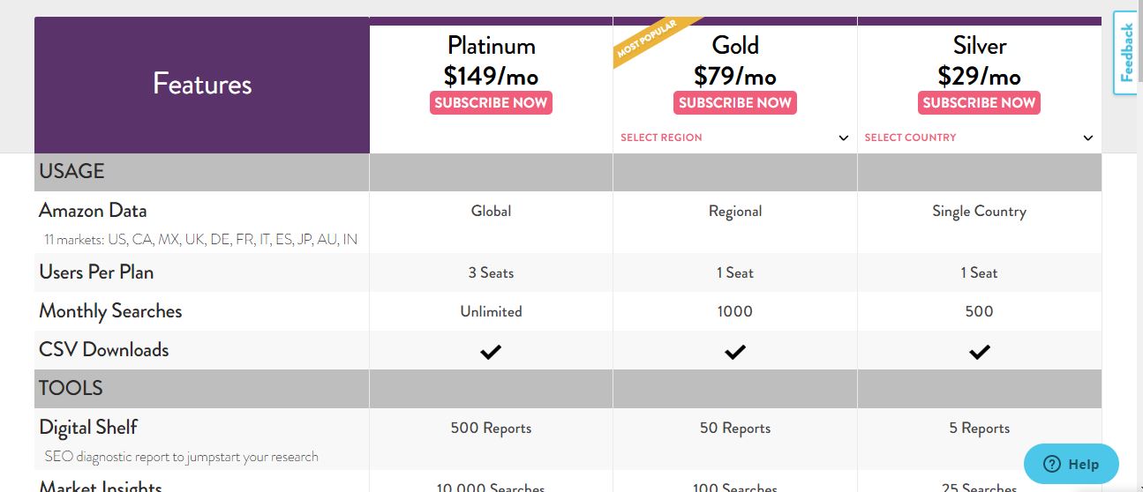
Task: Choose the Silver plan Subscribe Now button
Action: point(979,103)
